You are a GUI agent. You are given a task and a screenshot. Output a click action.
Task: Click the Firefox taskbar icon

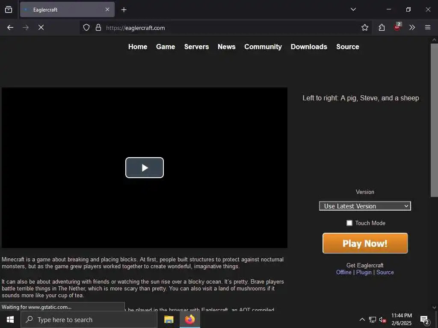[x=189, y=319]
